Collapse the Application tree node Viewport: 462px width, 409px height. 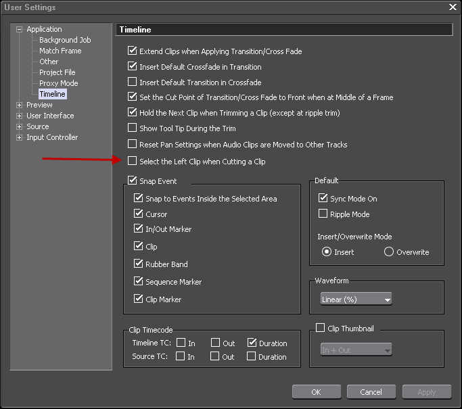point(20,29)
